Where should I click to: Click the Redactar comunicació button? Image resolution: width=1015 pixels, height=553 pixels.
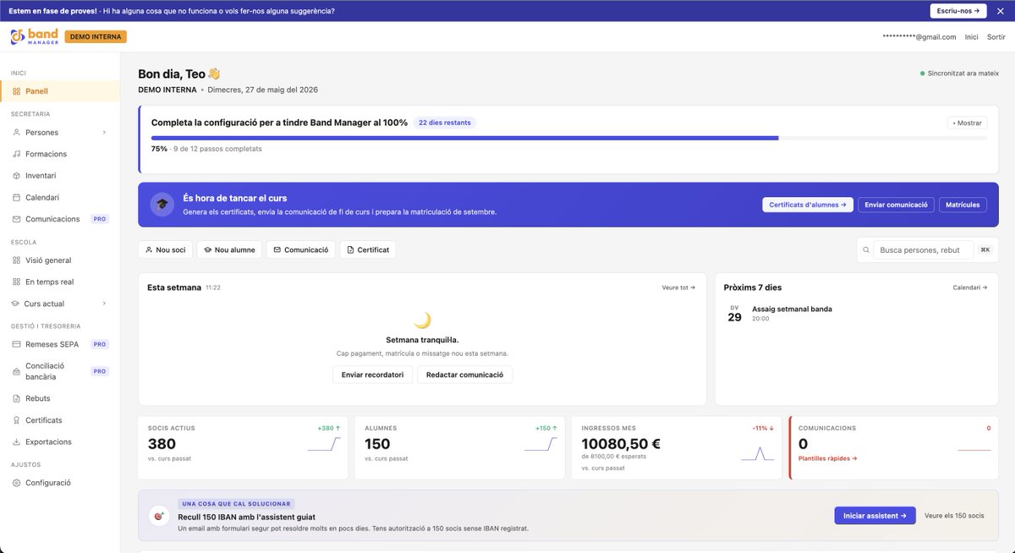tap(464, 375)
